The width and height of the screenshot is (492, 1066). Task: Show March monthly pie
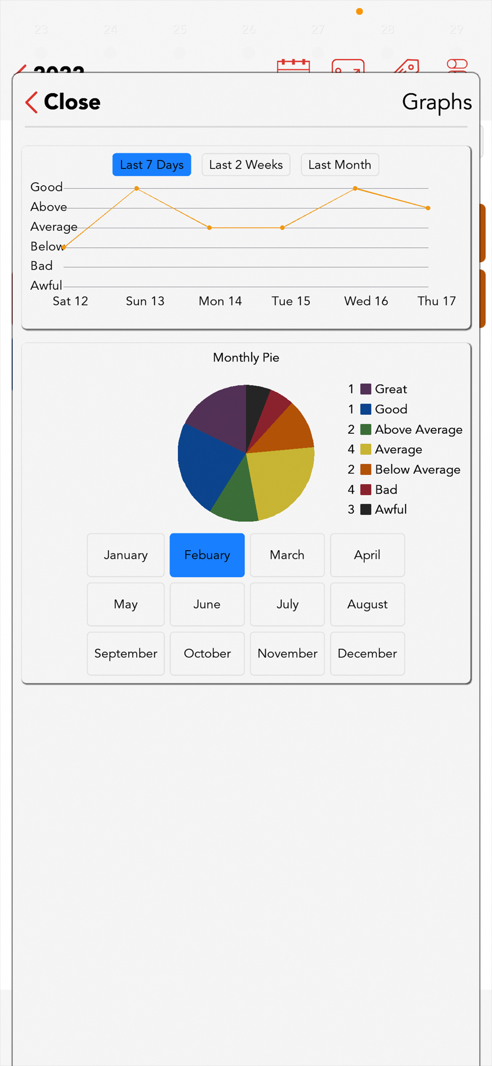click(x=287, y=555)
